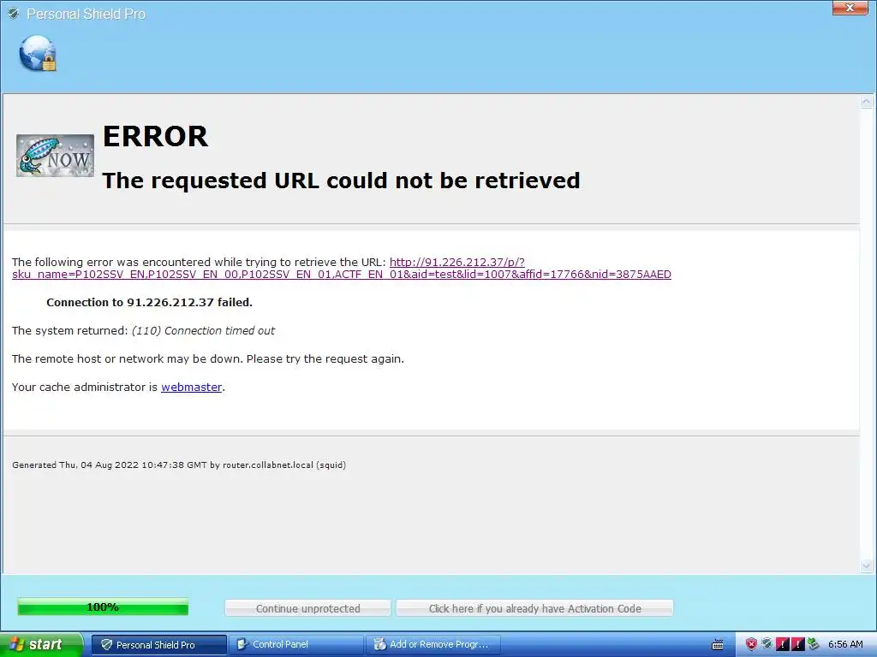Click the already have Activation Code button
877x657 pixels.
coord(534,608)
